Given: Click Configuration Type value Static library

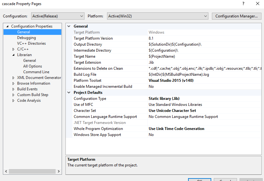Looking at the screenshot, I should tap(204, 99).
